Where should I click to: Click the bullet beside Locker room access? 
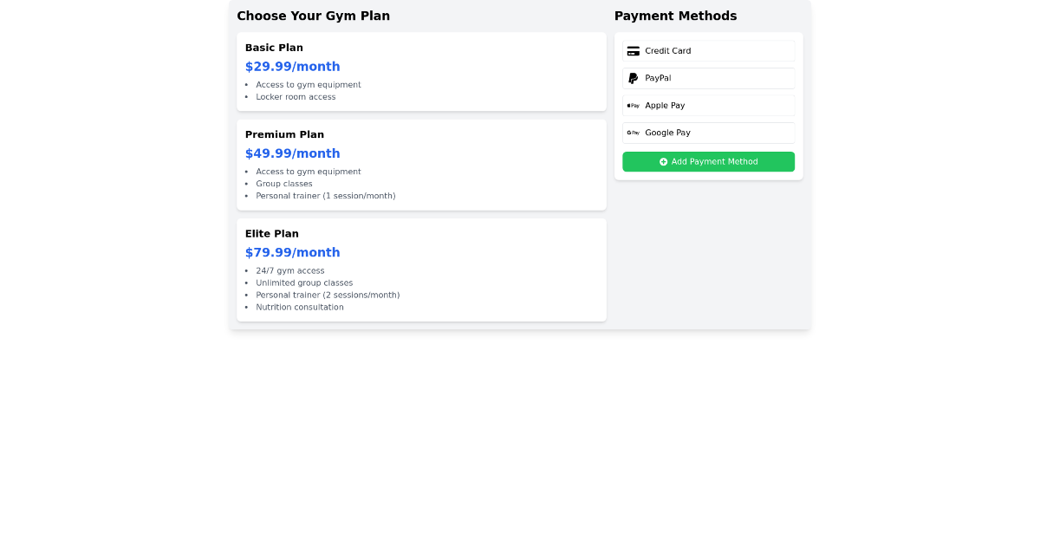click(x=247, y=96)
